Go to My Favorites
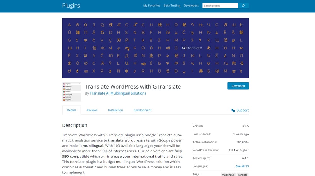315x176 pixels. coord(152,6)
